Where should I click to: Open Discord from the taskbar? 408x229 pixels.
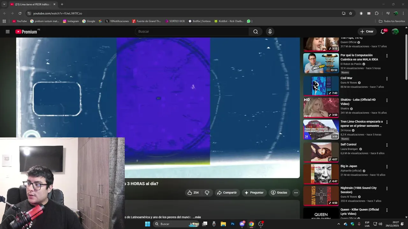242,224
